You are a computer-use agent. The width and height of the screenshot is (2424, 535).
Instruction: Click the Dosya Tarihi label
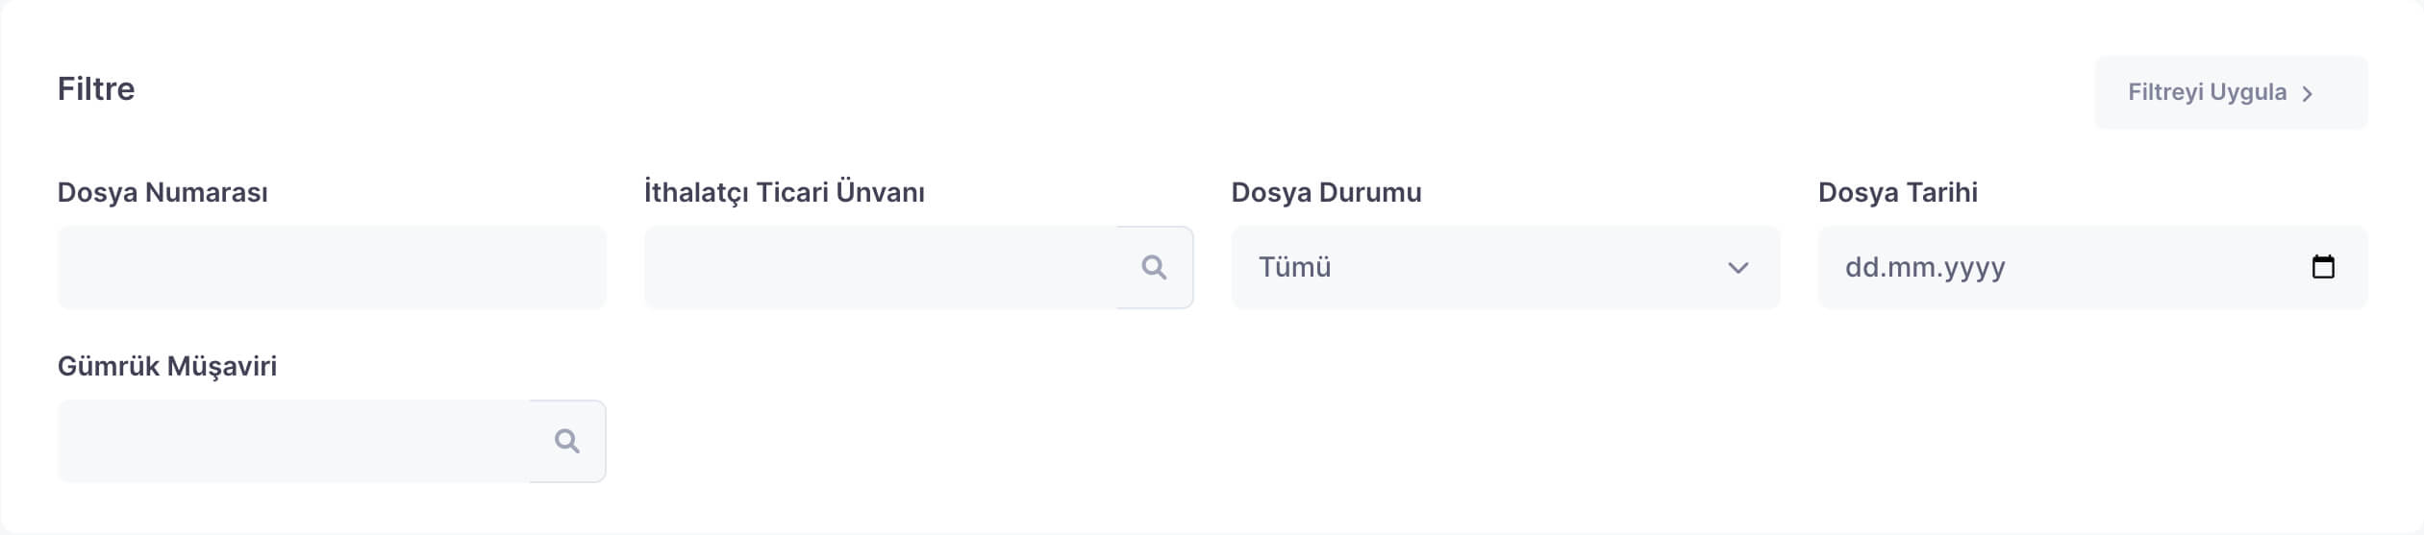click(x=1897, y=192)
